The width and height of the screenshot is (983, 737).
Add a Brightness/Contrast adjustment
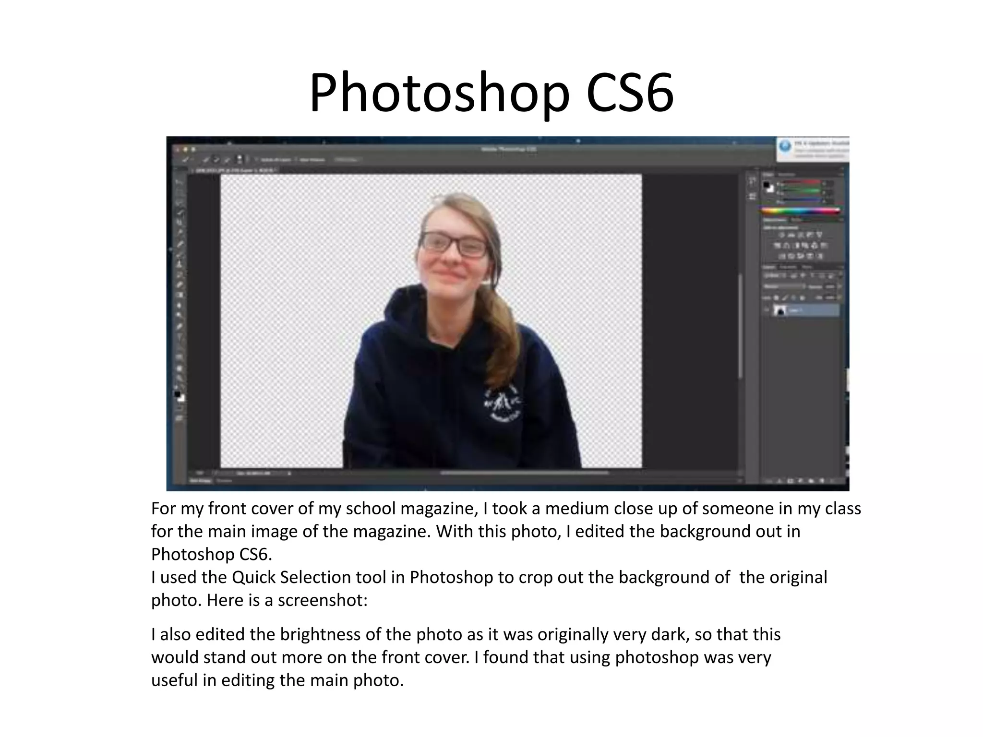pyautogui.click(x=782, y=235)
